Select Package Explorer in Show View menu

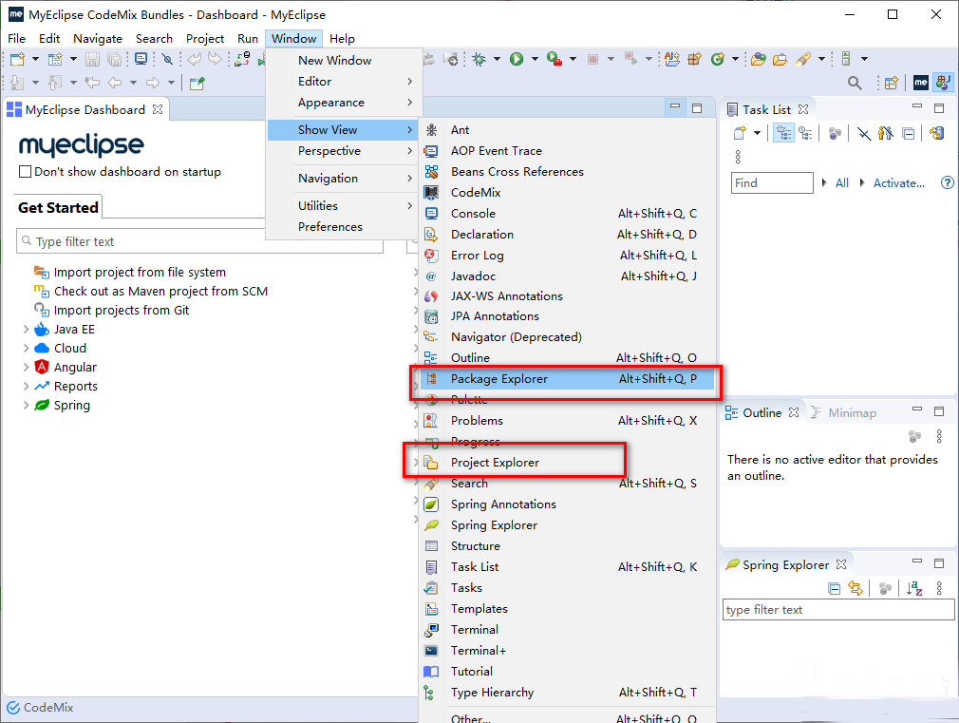(x=567, y=379)
